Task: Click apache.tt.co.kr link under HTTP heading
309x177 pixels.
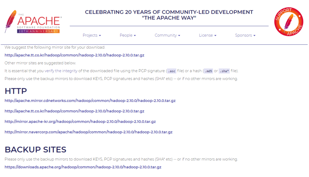Action: coord(75,111)
